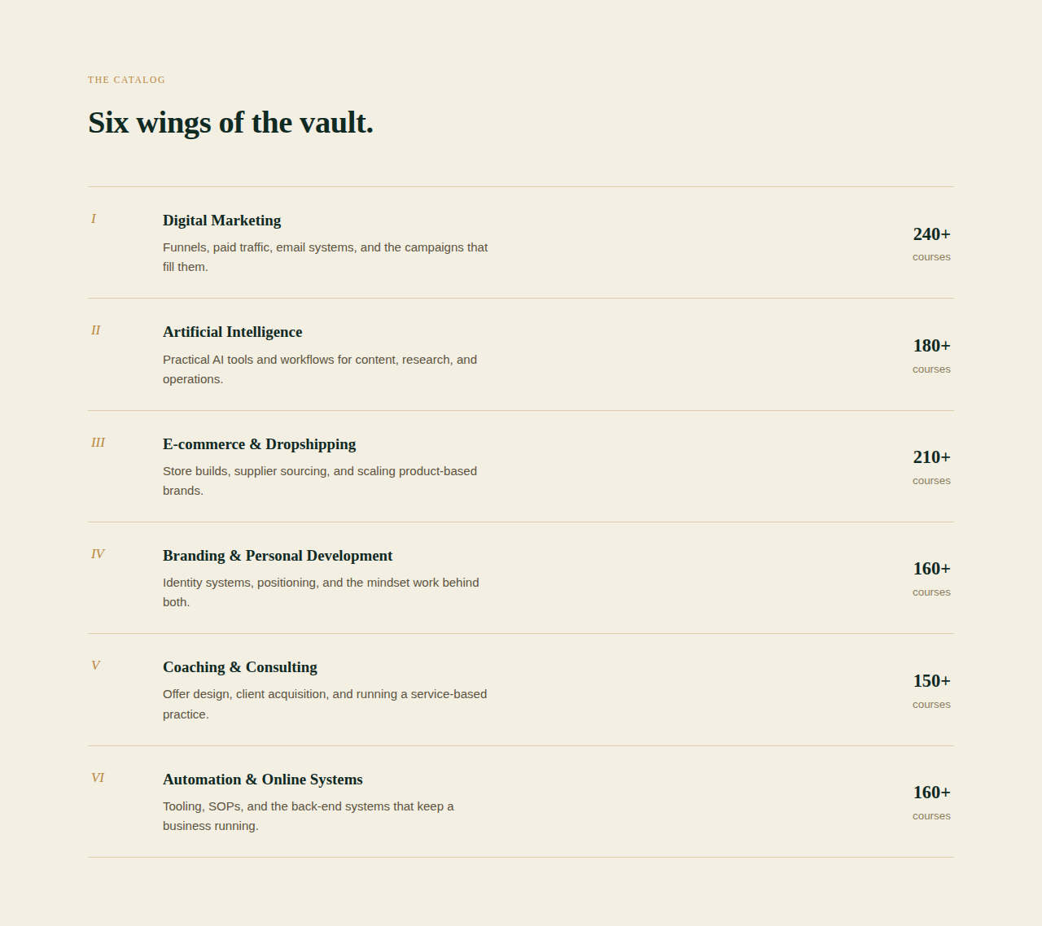This screenshot has width=1042, height=926.
Task: Open the Digital Marketing category title
Action: point(221,221)
